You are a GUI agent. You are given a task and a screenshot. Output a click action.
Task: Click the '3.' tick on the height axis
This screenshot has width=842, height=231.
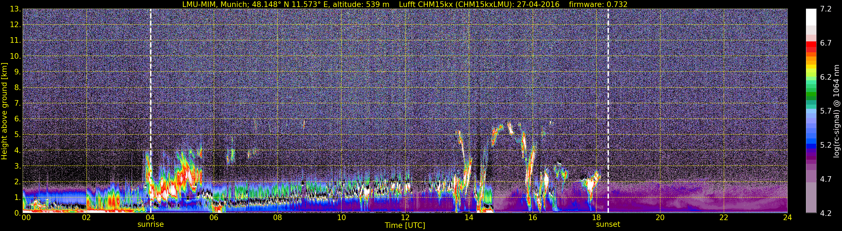pyautogui.click(x=18, y=166)
